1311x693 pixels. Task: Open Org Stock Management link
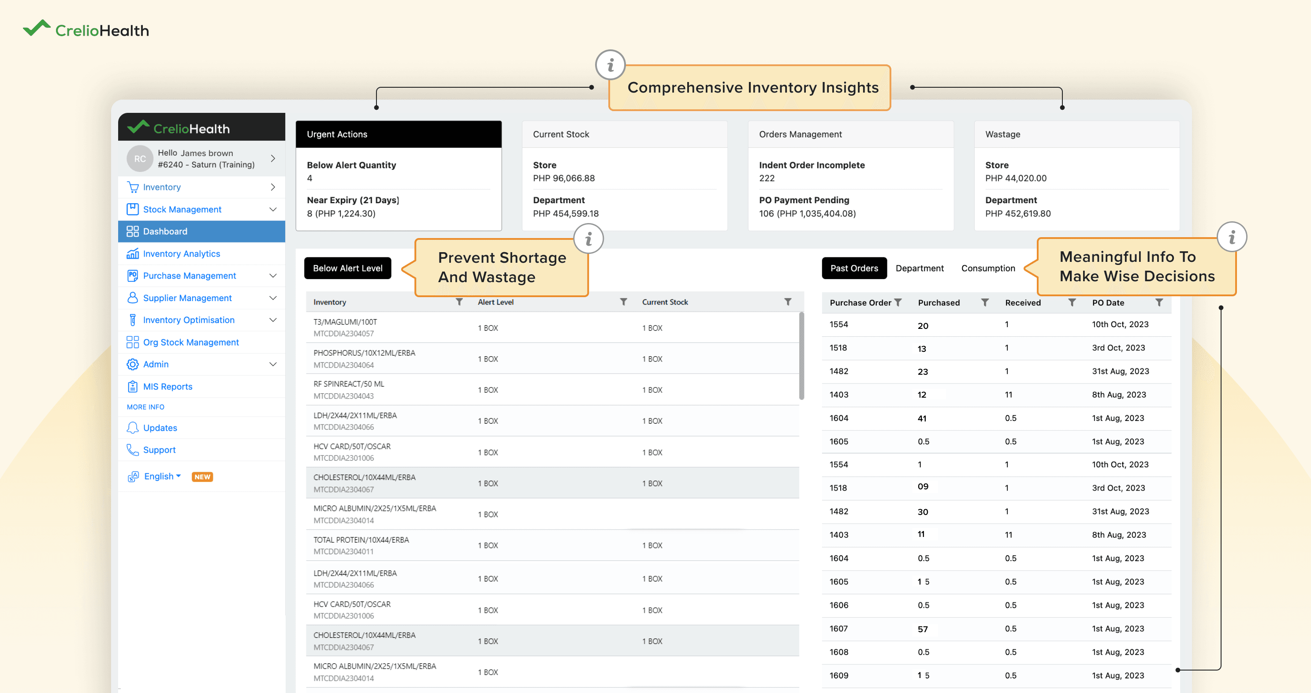click(190, 342)
